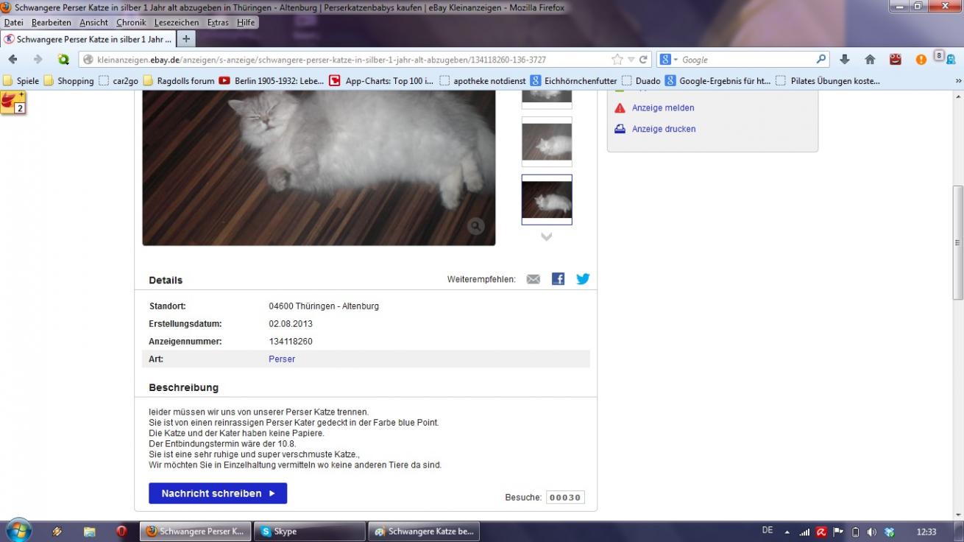
Task: Show hidden tray icons with the small arrow
Action: coord(787,532)
